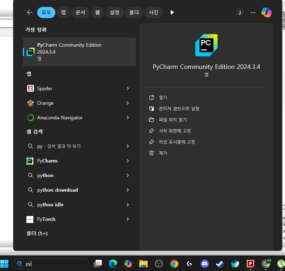Open Copilot from the taskbar
The width and height of the screenshot is (285, 271).
128,264
